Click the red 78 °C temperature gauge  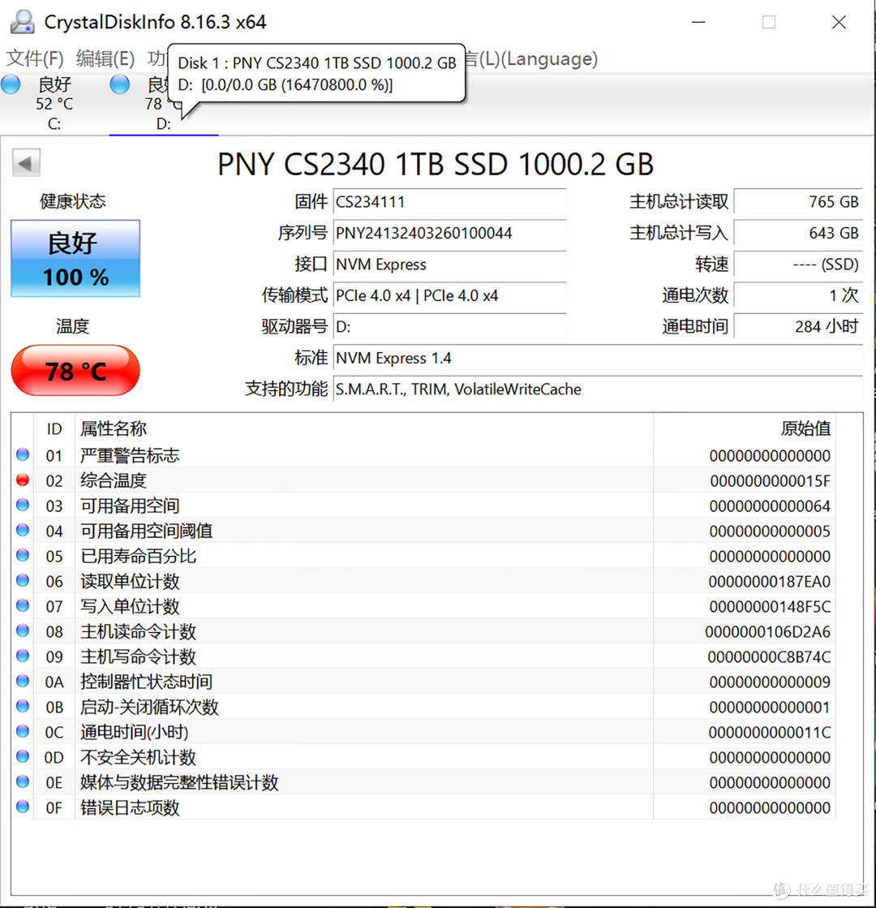click(x=75, y=371)
